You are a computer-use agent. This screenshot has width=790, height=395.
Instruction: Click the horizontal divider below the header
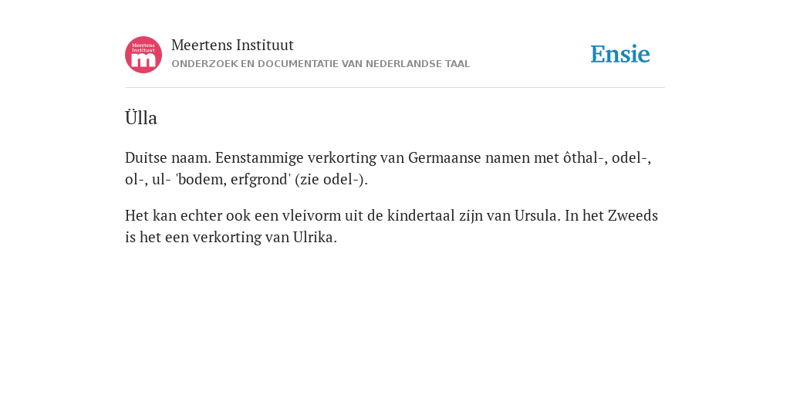click(395, 88)
